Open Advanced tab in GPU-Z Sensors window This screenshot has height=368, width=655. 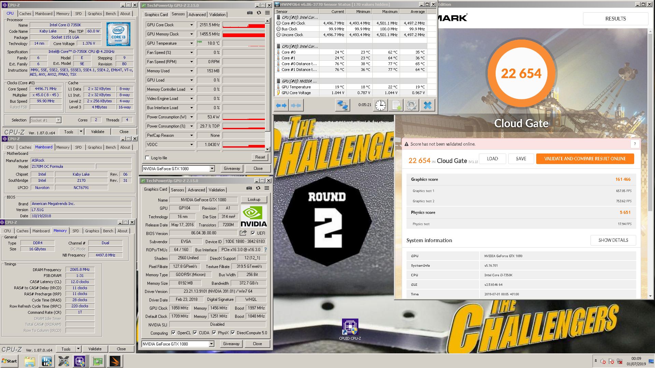[197, 15]
